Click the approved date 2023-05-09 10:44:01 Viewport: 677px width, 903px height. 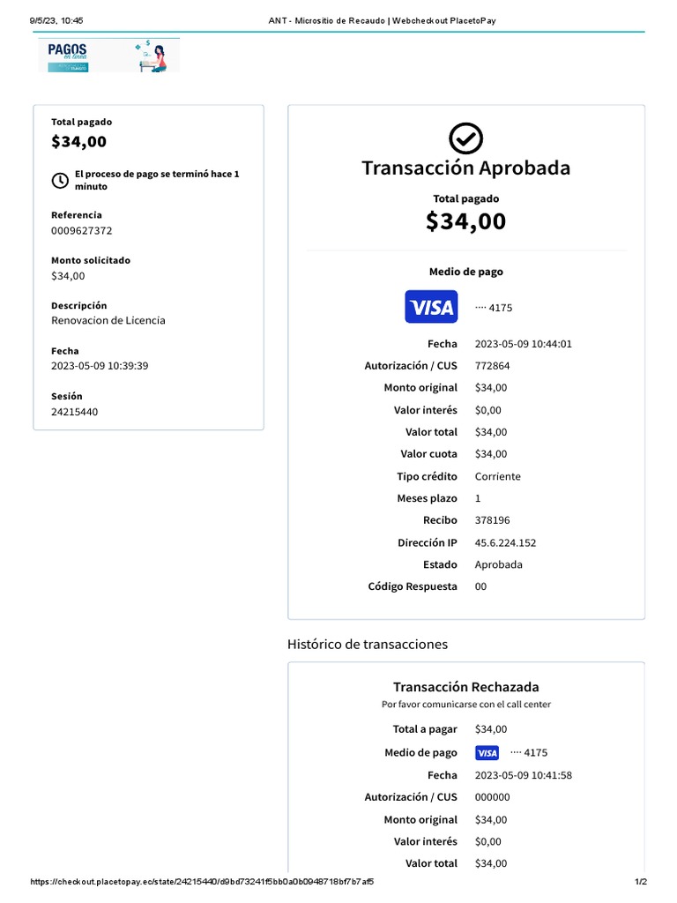(x=524, y=344)
